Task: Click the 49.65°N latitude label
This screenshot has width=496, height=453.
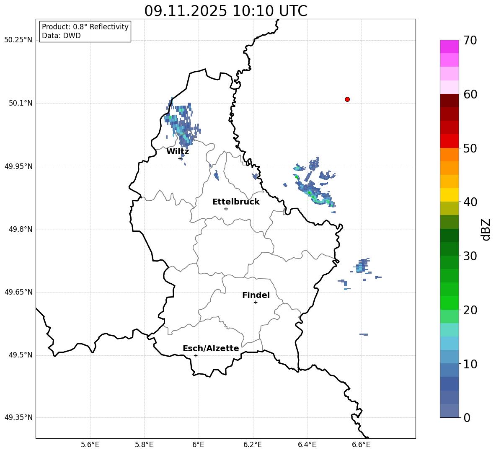Action: coord(18,292)
